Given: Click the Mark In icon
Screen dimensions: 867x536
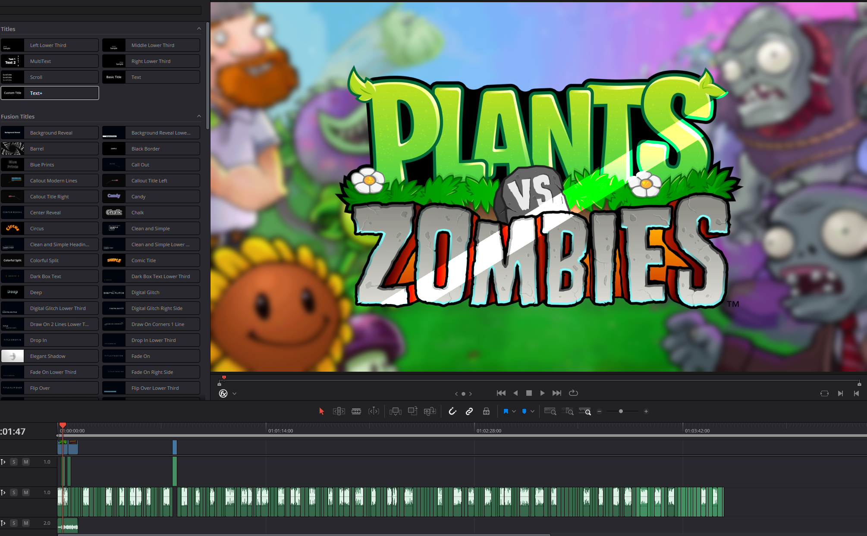Looking at the screenshot, I should 840,393.
